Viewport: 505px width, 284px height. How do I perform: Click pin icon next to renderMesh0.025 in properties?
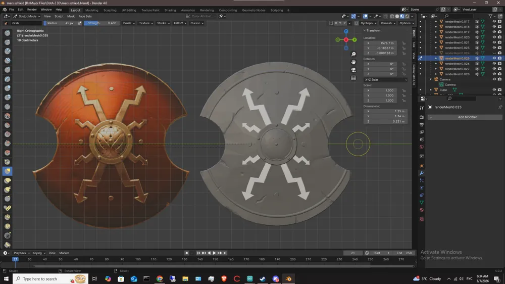[x=500, y=107]
